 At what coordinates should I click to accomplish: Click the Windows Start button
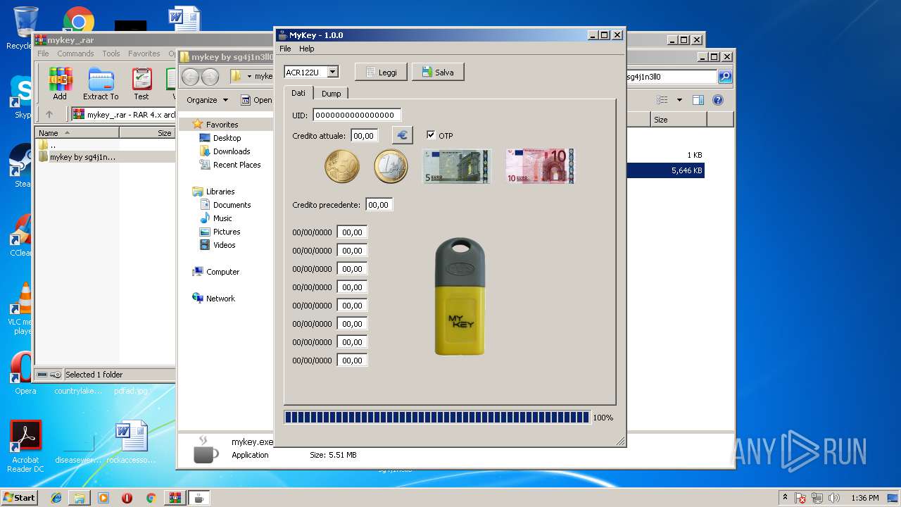tap(20, 497)
